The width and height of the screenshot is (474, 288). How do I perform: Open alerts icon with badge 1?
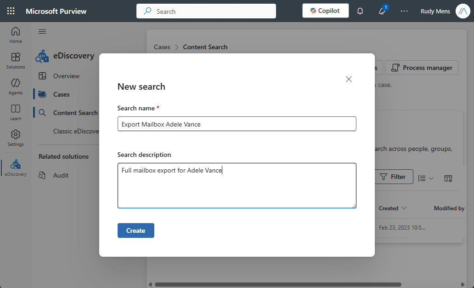[x=382, y=11]
